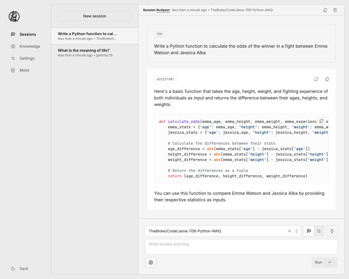The height and width of the screenshot is (279, 349).
Task: Open the Knowledge section
Action: 30,46
